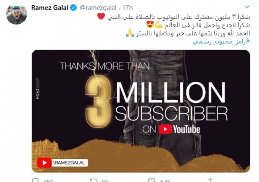259x182 pixels.
Task: Expand the tweet options chevron
Action: [x=247, y=7]
